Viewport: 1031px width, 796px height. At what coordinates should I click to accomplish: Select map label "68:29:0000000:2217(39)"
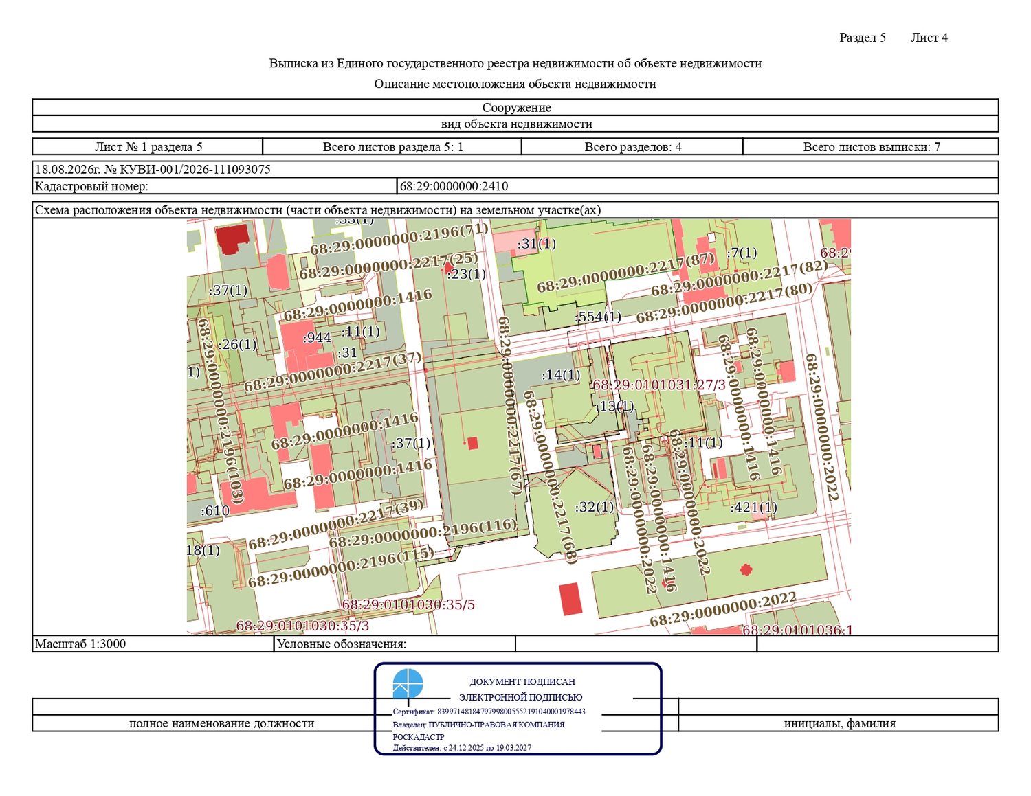(x=336, y=525)
